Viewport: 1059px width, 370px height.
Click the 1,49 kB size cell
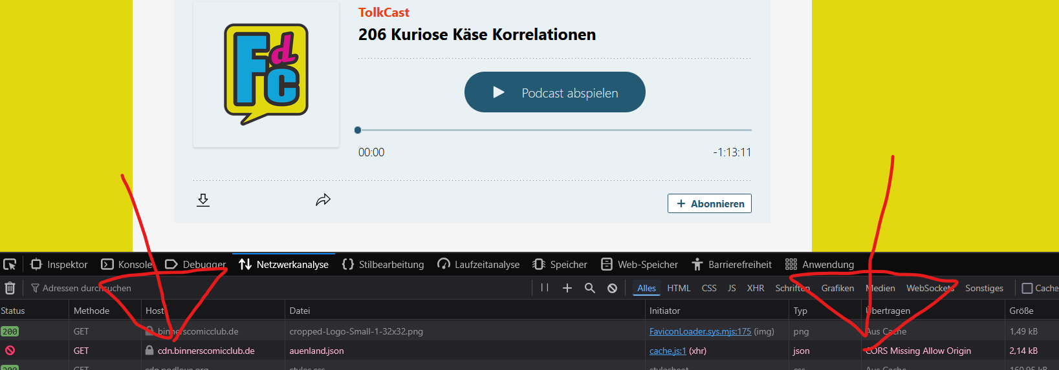1023,331
